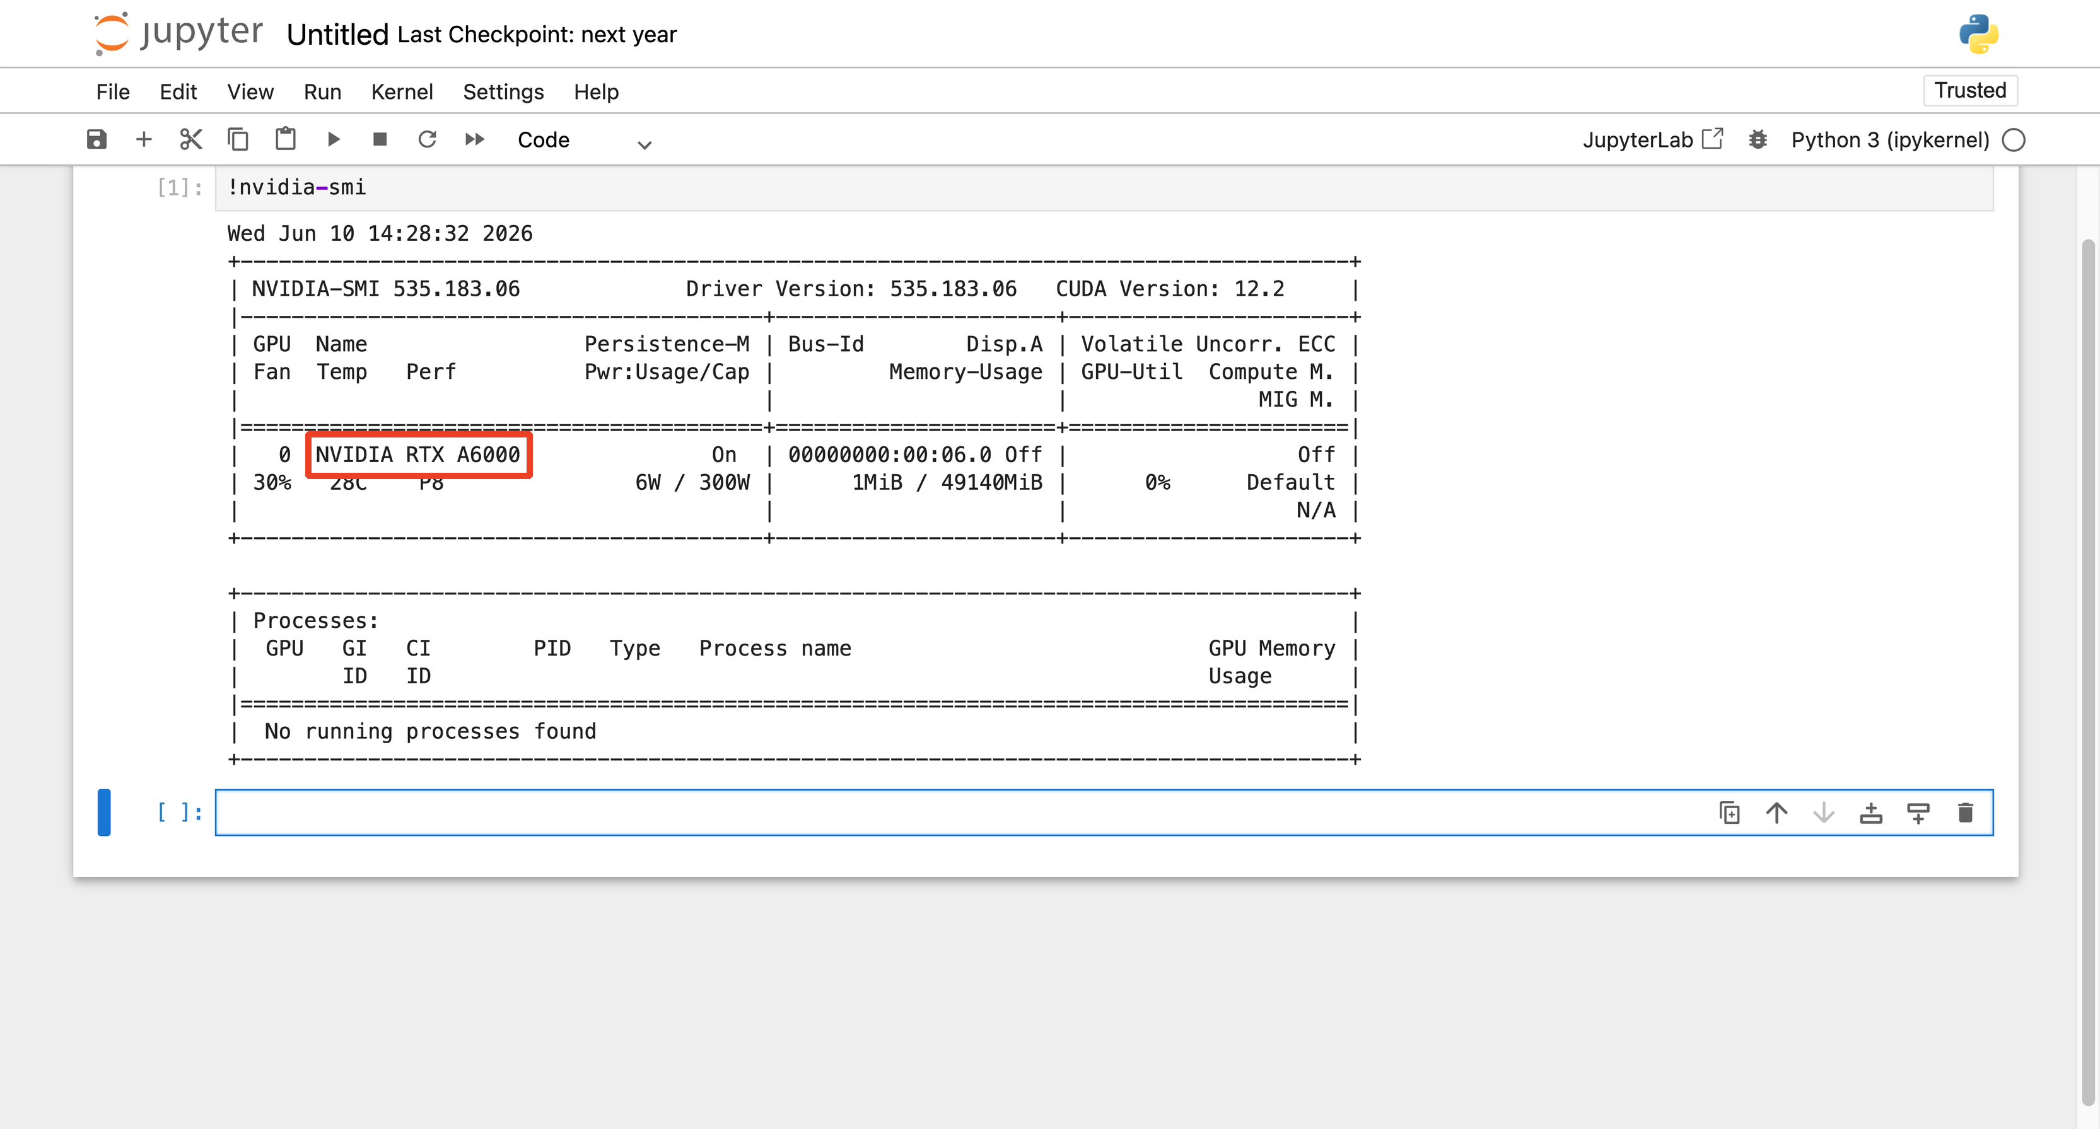This screenshot has height=1129, width=2100.
Task: Open the View menu
Action: [x=250, y=91]
